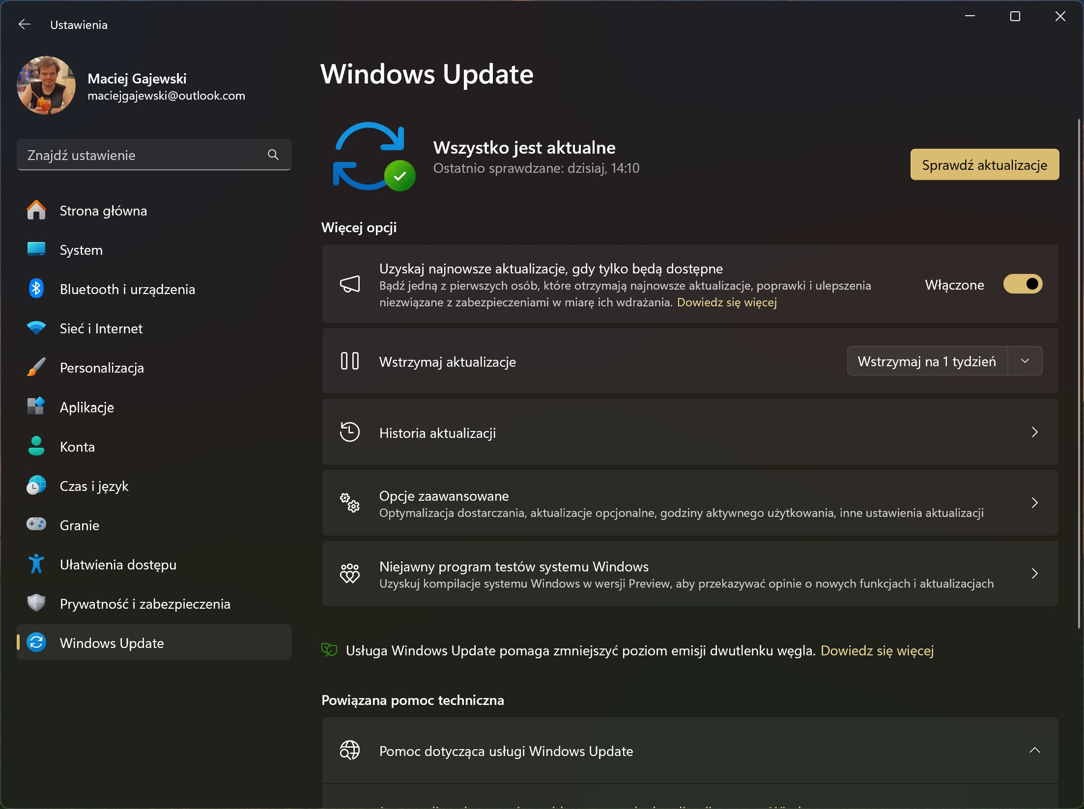
Task: Click the accessibility figure icon
Action: click(36, 564)
